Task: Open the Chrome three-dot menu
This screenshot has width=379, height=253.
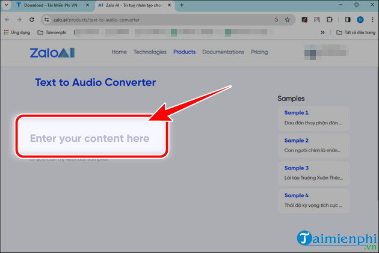Action: [372, 20]
